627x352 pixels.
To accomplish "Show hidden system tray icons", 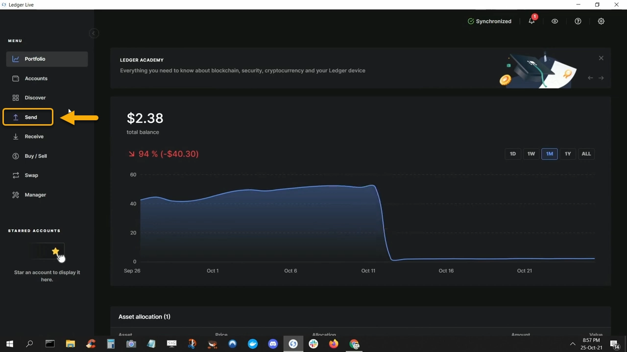I will pyautogui.click(x=572, y=344).
